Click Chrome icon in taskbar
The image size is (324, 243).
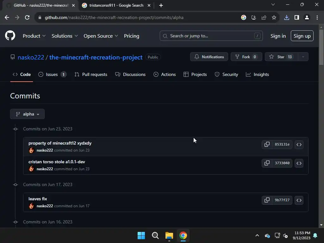tap(183, 235)
